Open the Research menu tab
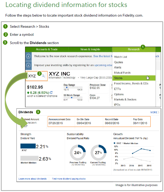Screen dimensions: 164x192 click(x=133, y=49)
